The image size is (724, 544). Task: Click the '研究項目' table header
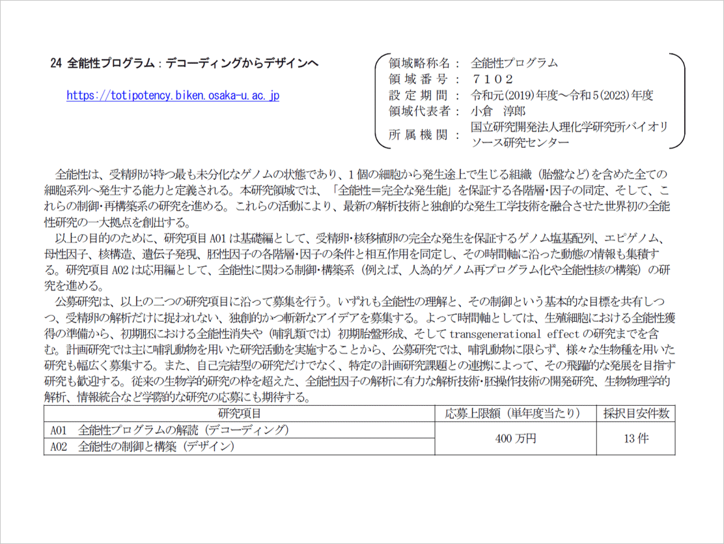(240, 413)
